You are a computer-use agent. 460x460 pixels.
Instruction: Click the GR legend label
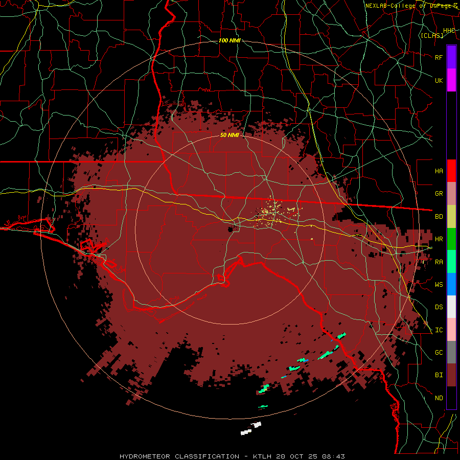pyautogui.click(x=439, y=194)
